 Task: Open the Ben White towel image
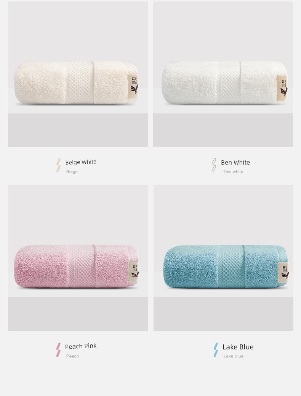tap(223, 74)
